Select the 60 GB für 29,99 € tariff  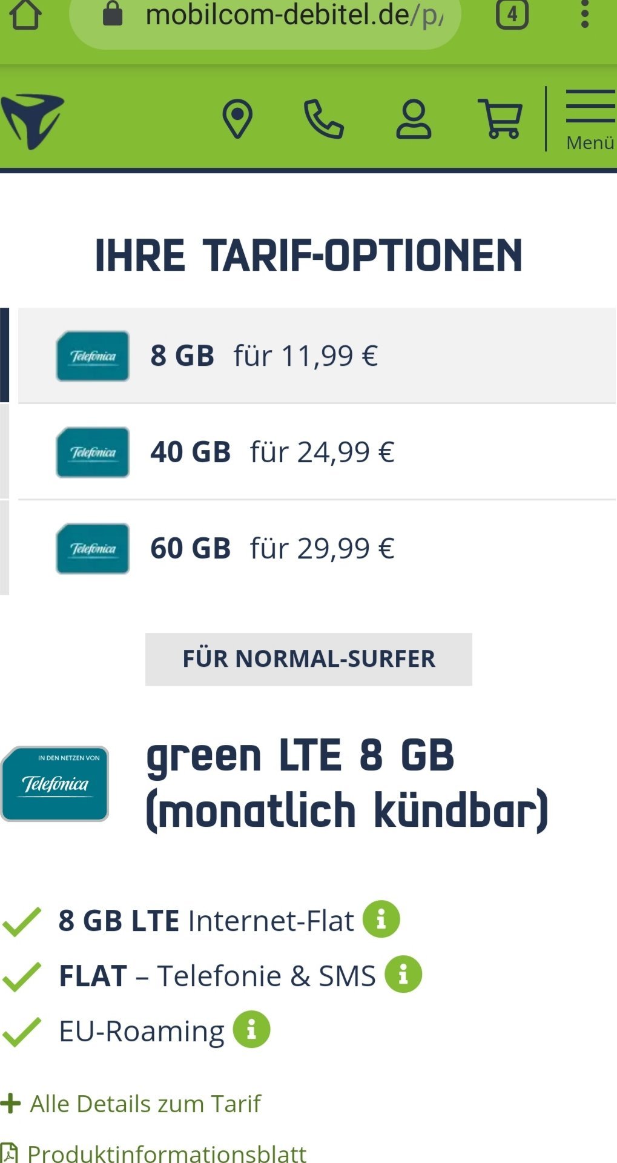[x=317, y=548]
